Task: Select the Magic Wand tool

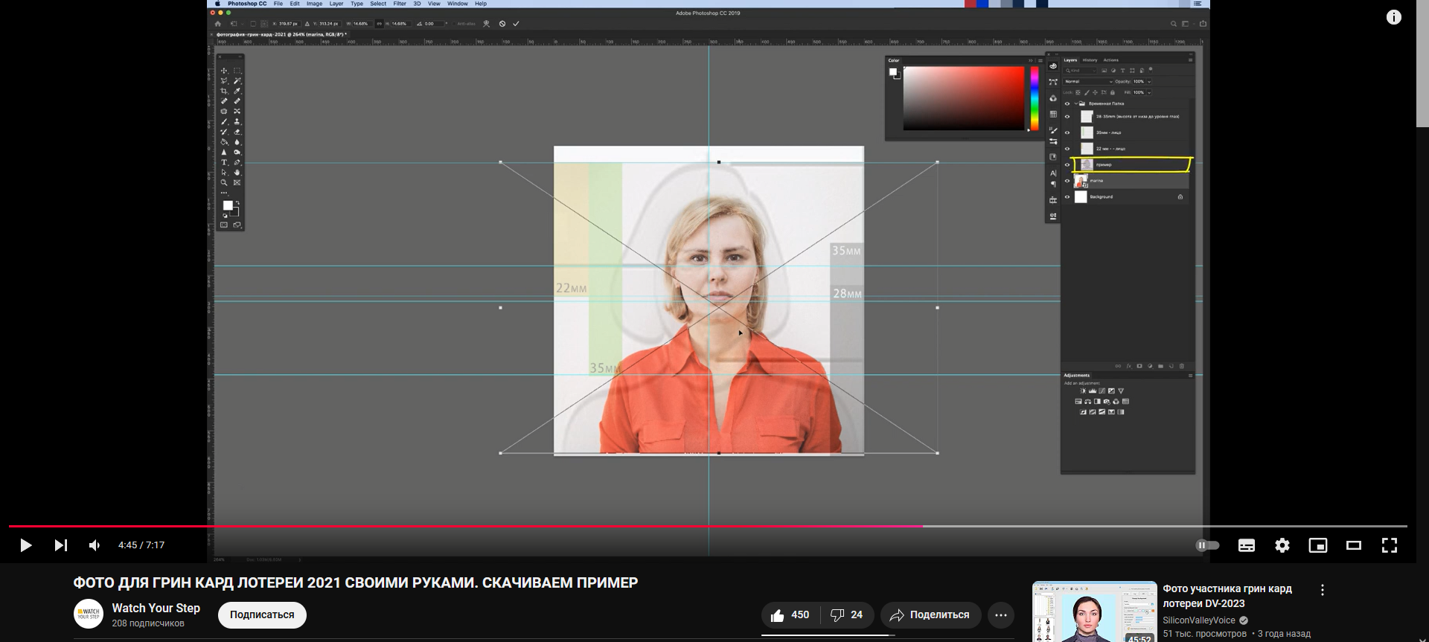Action: pos(237,80)
